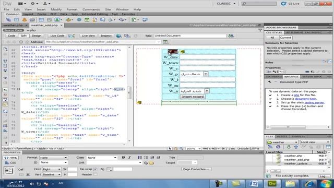
Task: Insert a Horizontal Rule
Action: [32, 20]
